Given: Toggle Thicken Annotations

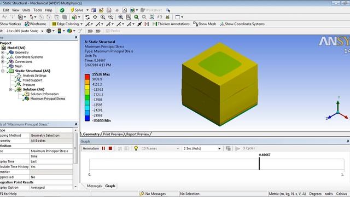Looking at the screenshot, I should click(x=171, y=24).
